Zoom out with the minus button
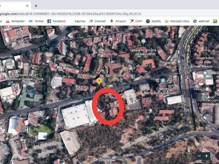Image resolution: width=219 pixels, height=164 pixels. tap(199, 156)
